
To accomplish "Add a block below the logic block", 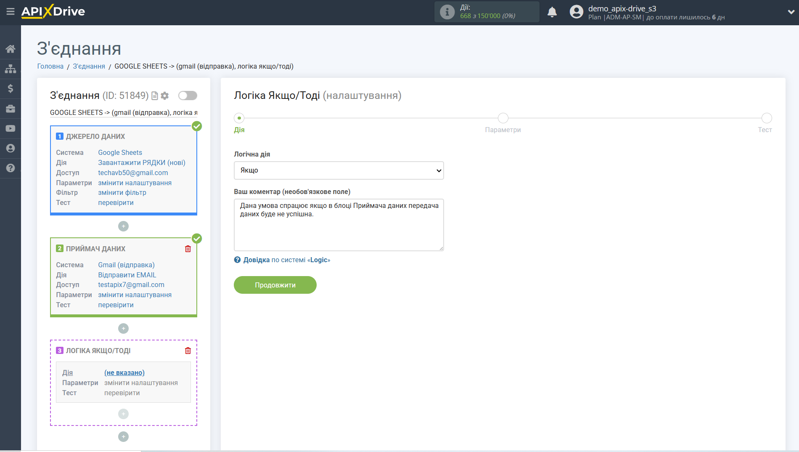I will (123, 437).
